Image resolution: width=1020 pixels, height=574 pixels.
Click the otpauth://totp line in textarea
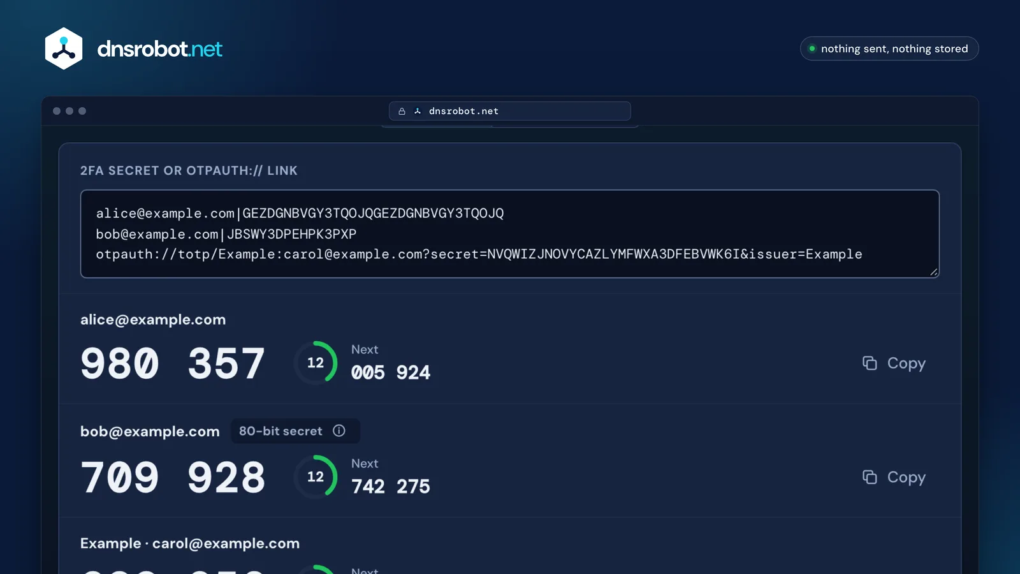[x=479, y=254]
